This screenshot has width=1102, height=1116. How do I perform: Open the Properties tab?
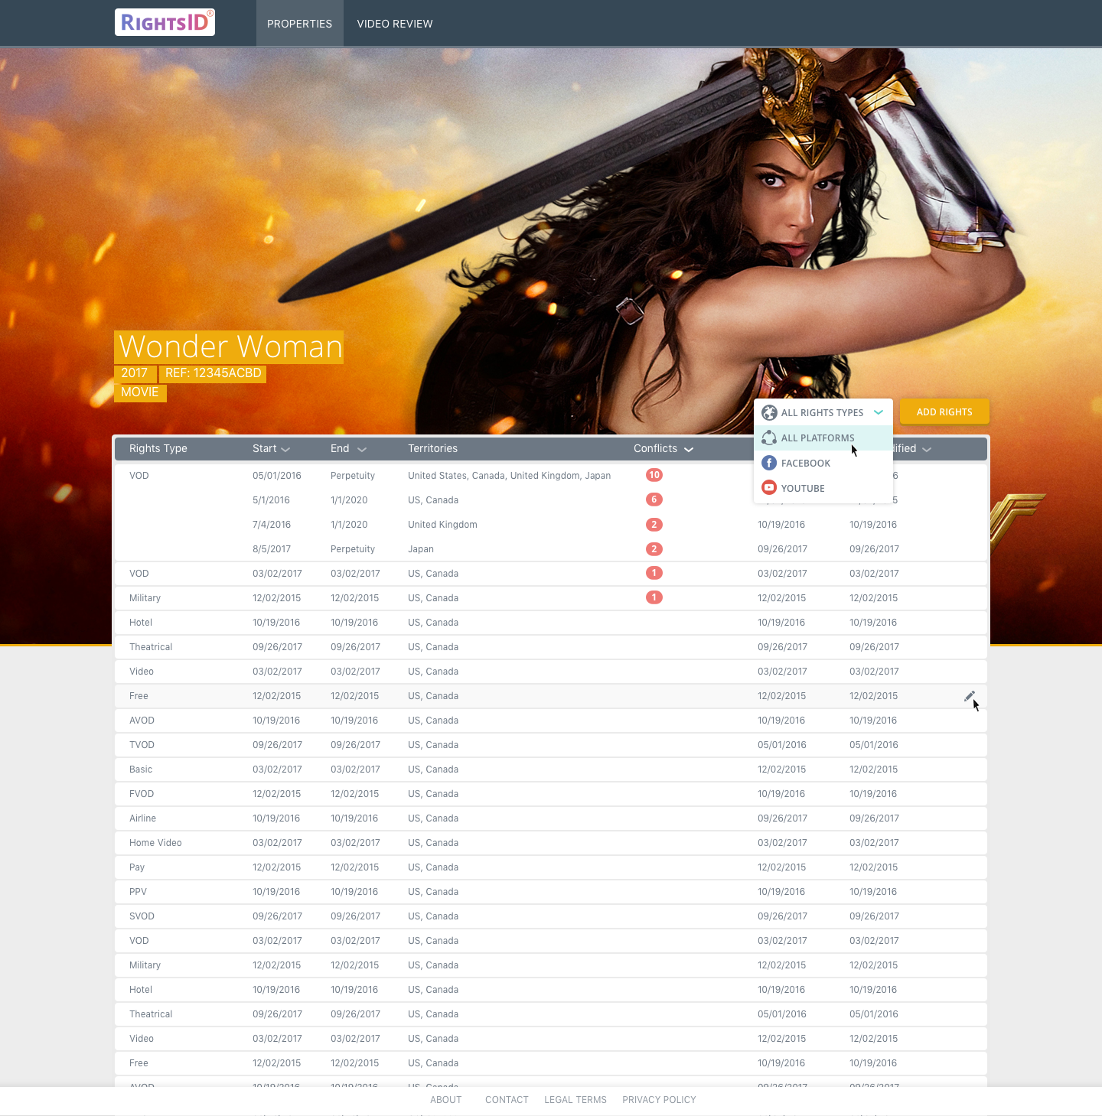(299, 24)
